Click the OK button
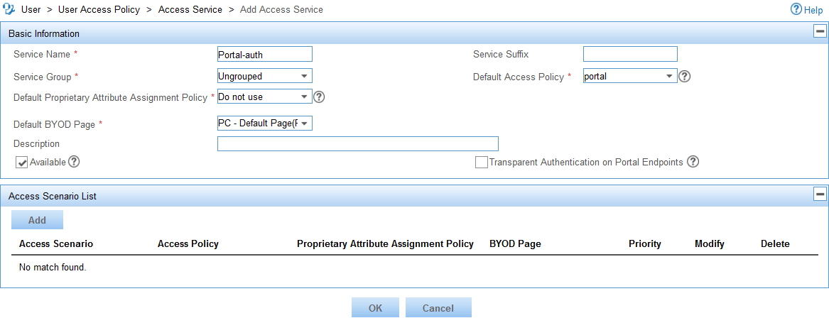Viewport: 829px width, 318px height. pyautogui.click(x=375, y=308)
